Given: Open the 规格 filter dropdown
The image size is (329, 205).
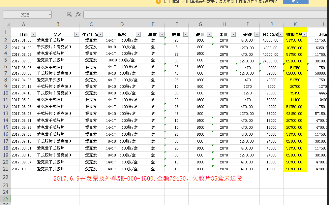Looking at the screenshot, I should pyautogui.click(x=138, y=34).
